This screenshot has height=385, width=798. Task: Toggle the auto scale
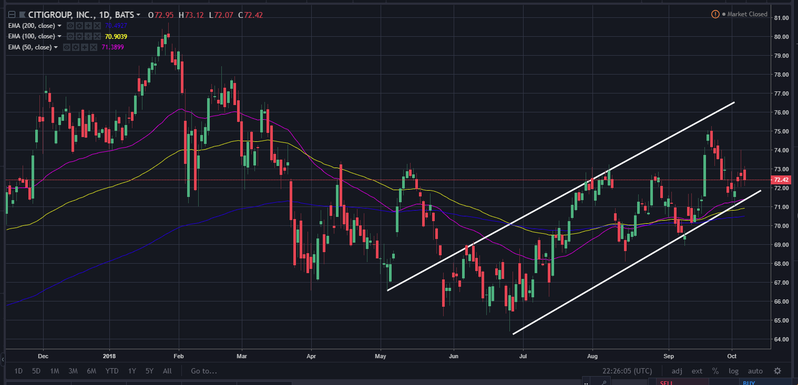click(755, 371)
